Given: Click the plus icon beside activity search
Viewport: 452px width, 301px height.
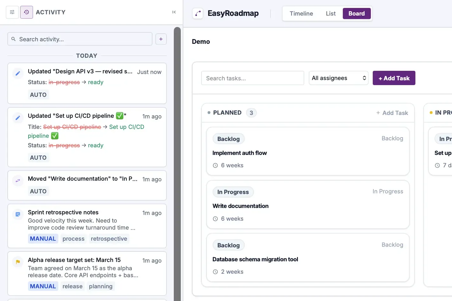Looking at the screenshot, I should 161,39.
